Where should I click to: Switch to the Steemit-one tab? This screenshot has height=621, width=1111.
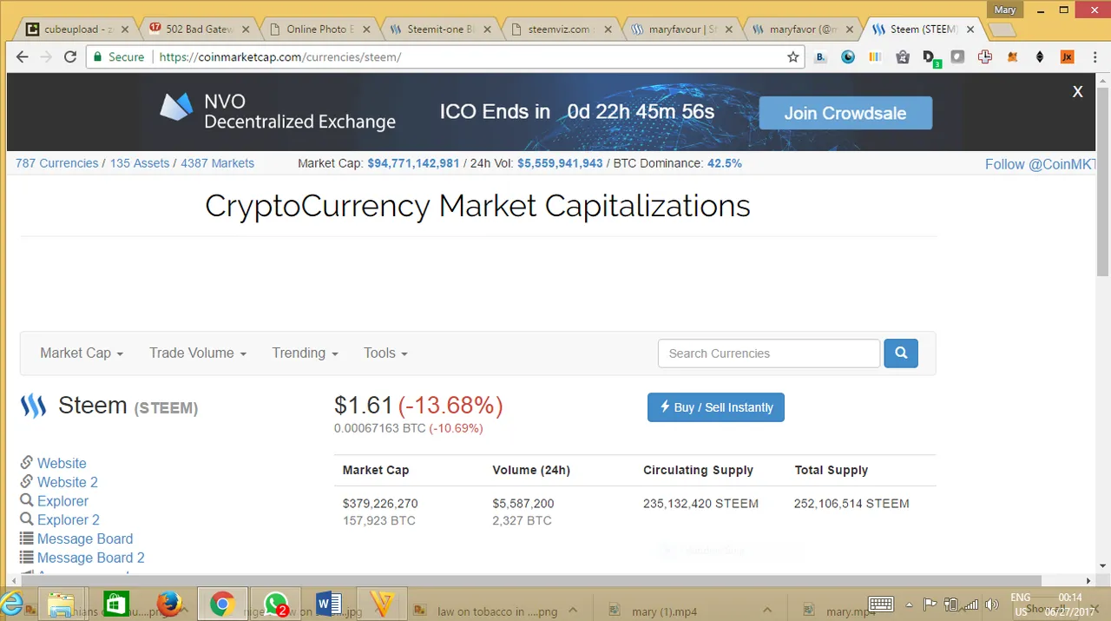438,29
